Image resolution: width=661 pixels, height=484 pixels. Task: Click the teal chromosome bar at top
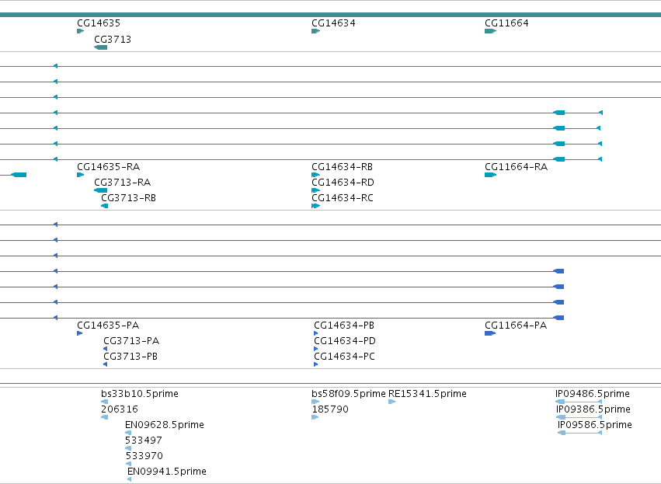tap(331, 15)
